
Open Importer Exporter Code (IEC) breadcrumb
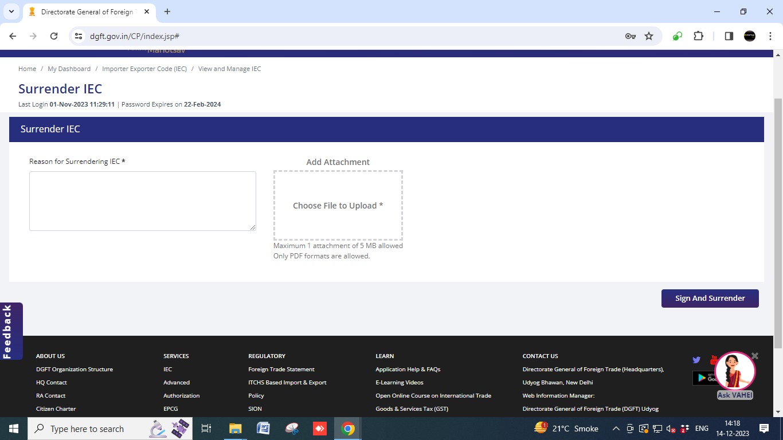(x=144, y=69)
